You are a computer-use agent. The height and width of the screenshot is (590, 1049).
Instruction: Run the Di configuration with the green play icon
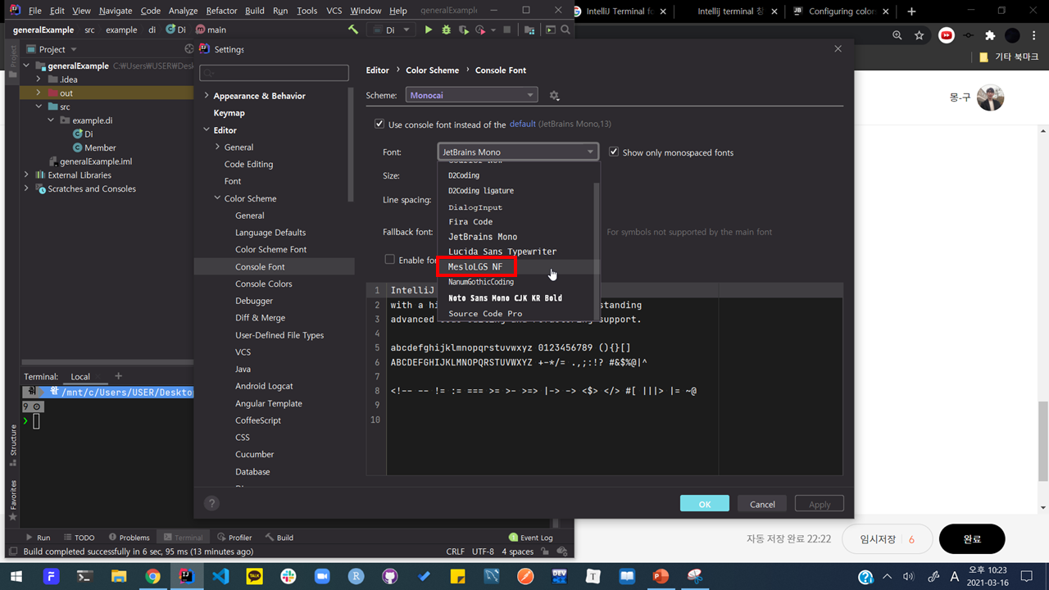click(x=428, y=29)
